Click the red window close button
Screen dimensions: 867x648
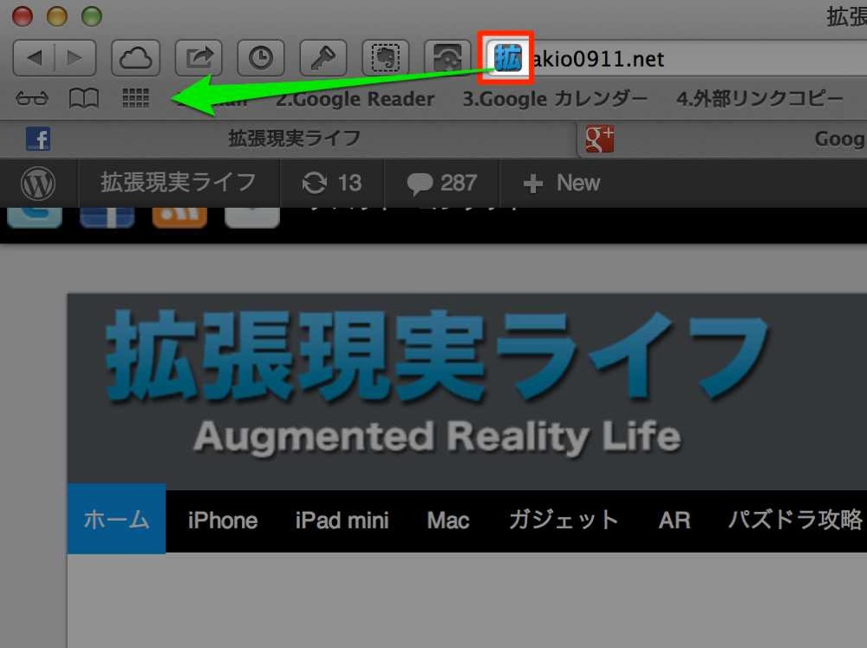coord(23,16)
